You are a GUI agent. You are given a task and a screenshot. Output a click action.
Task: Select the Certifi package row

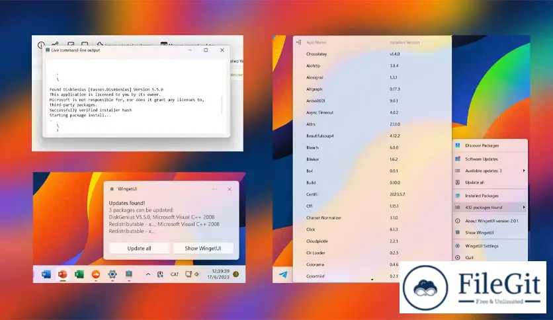[372, 194]
